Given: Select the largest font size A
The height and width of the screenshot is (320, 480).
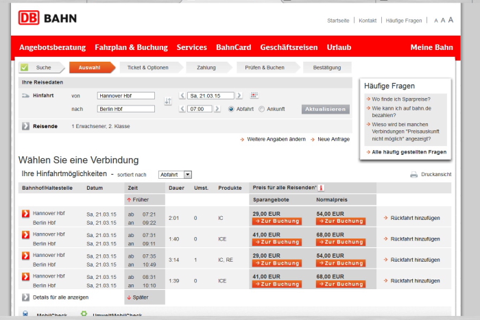Looking at the screenshot, I should click(x=451, y=20).
